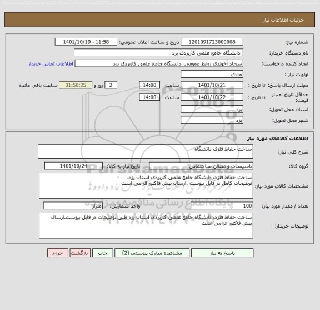Click the بازگشت back button
Image resolution: width=320 pixels, height=310 pixels.
(x=80, y=253)
